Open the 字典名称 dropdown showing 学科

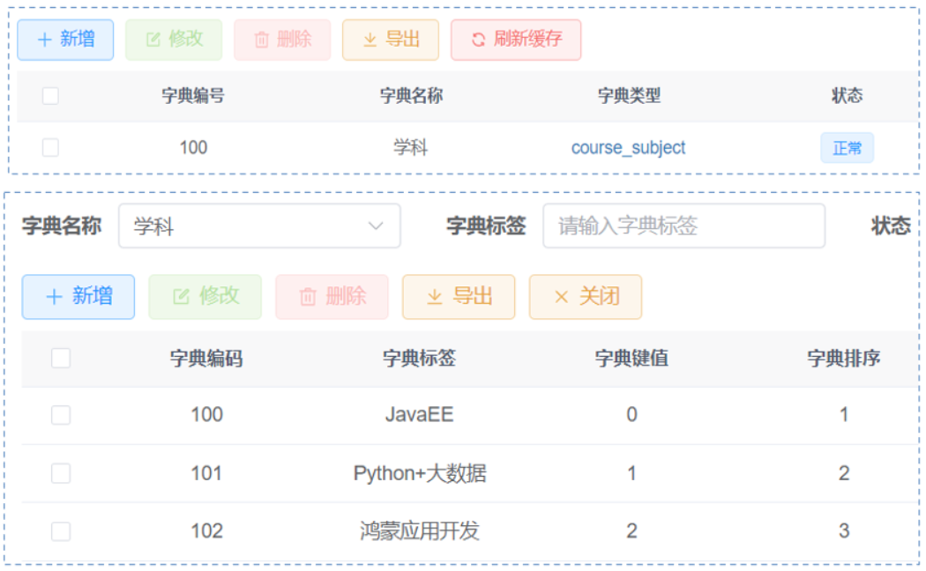[x=259, y=226]
